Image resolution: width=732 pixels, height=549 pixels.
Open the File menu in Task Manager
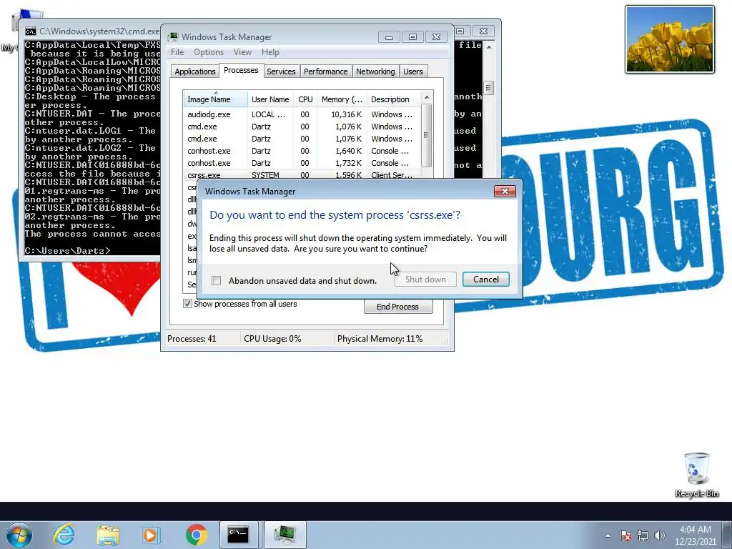177,52
